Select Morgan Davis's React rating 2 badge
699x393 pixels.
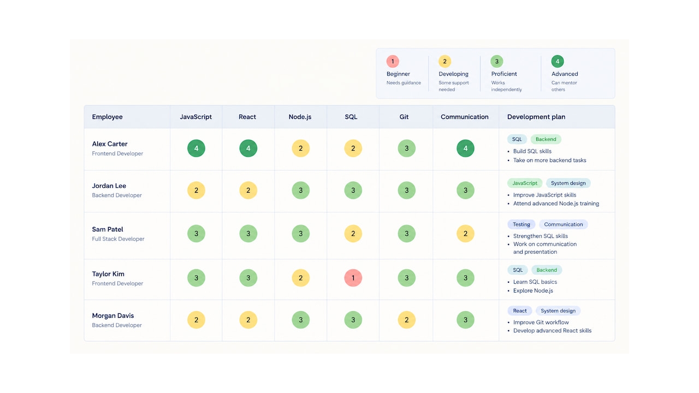click(248, 320)
